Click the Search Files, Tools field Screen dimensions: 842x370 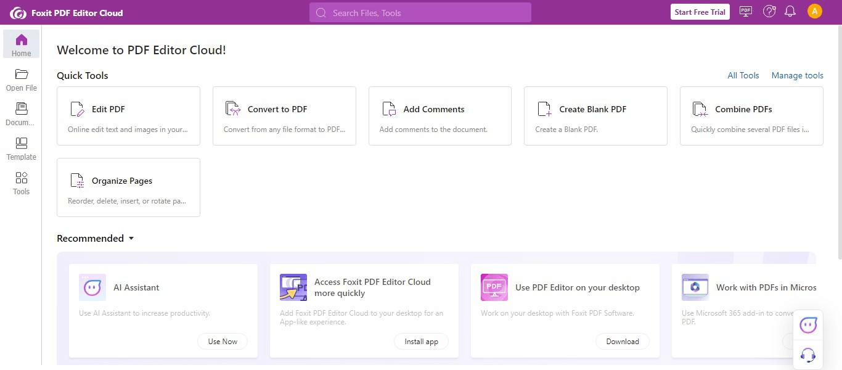420,12
